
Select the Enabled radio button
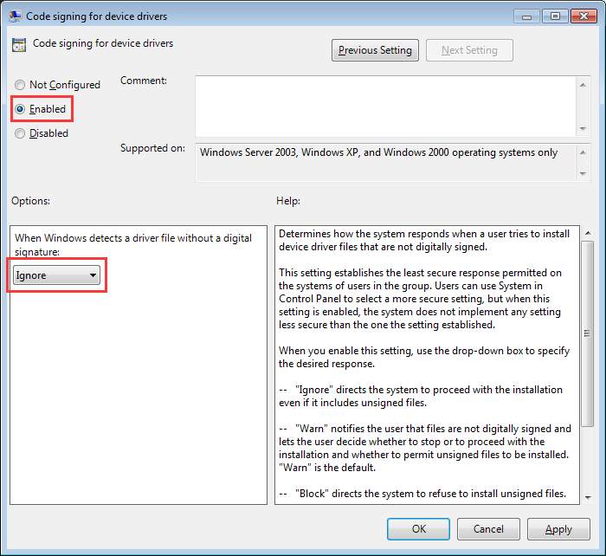pos(20,109)
